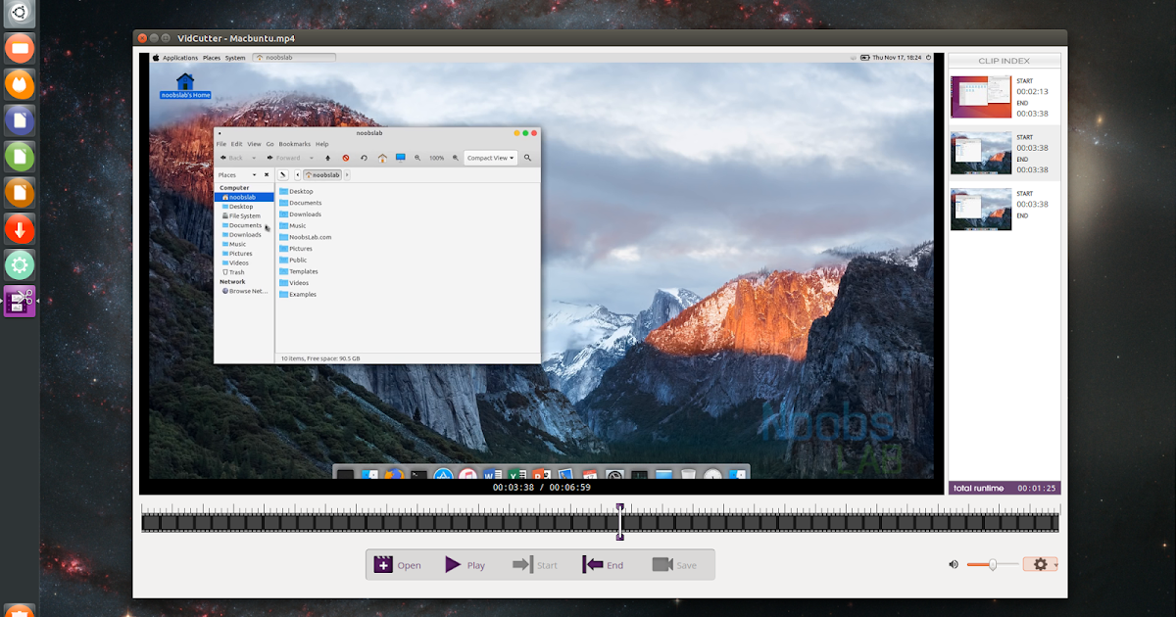Click the noobslab path bar button
This screenshot has width=1176, height=617.
tap(322, 175)
